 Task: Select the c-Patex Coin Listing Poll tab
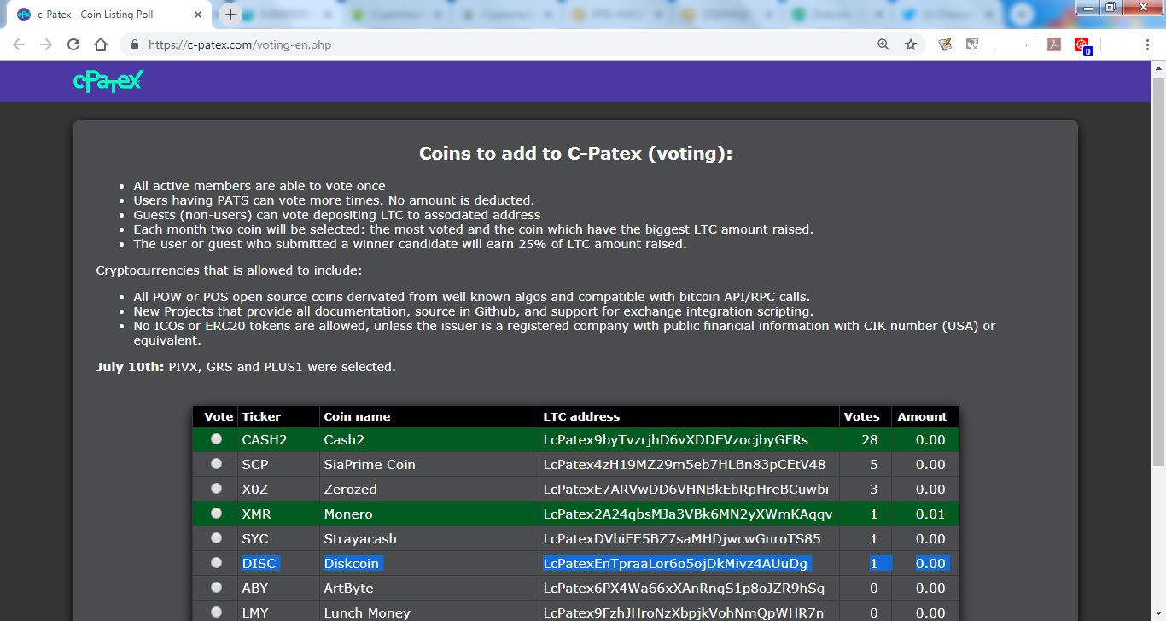coord(109,15)
